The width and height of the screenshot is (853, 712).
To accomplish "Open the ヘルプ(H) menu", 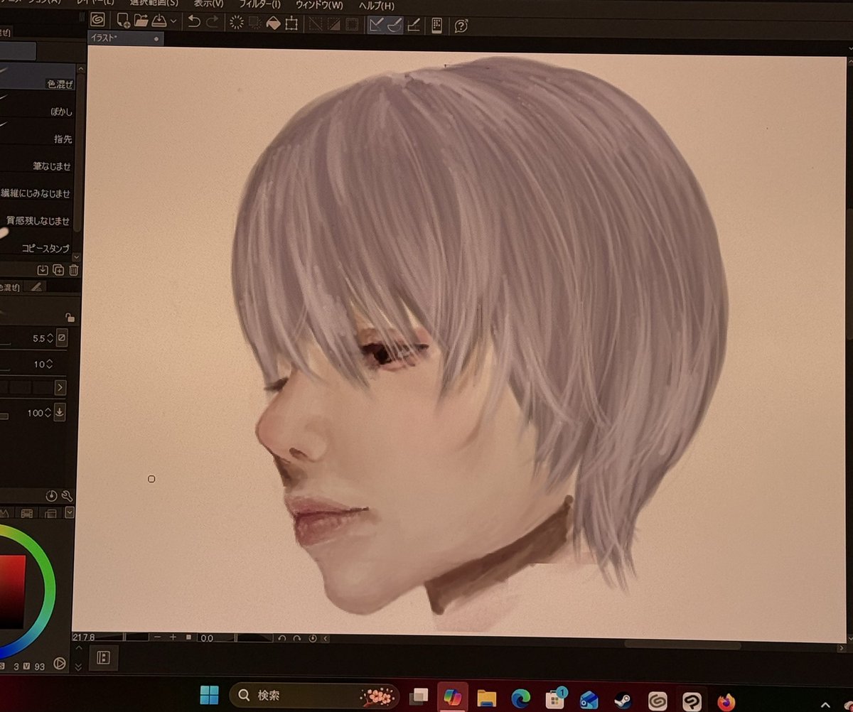I will click(x=377, y=6).
